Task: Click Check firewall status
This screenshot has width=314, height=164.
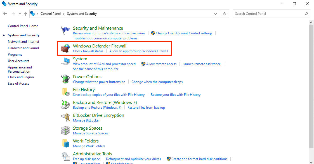Action: (x=88, y=51)
